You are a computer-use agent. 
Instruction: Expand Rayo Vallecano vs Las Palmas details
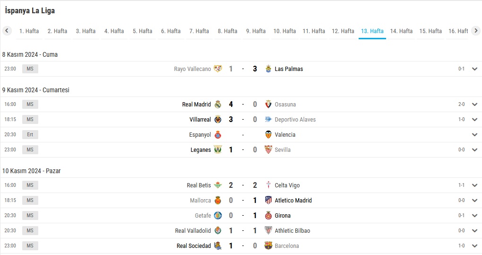point(474,69)
